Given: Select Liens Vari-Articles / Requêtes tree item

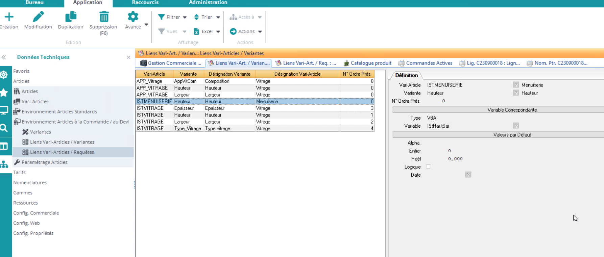Looking at the screenshot, I should pyautogui.click(x=62, y=152).
